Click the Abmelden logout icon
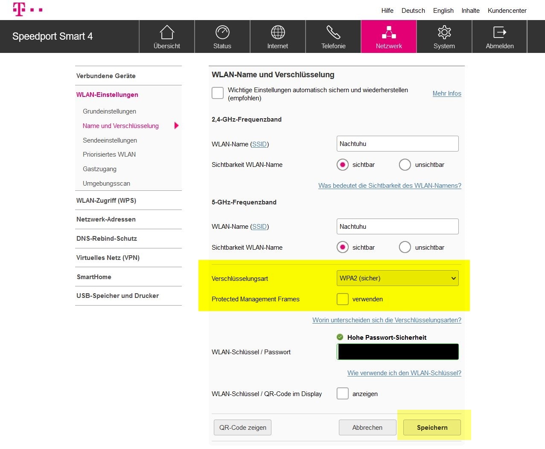 tap(500, 32)
